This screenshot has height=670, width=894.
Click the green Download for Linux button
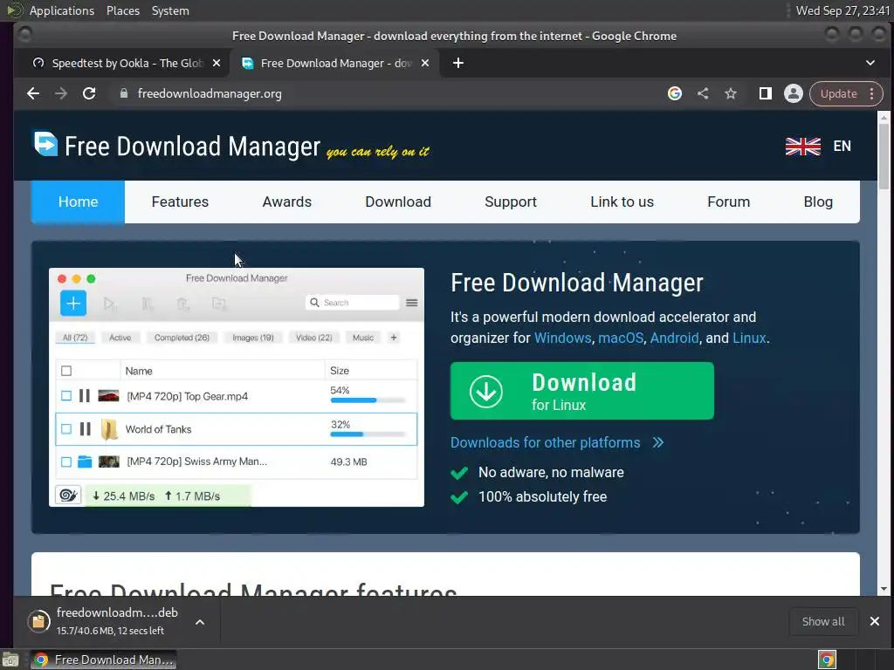click(582, 391)
